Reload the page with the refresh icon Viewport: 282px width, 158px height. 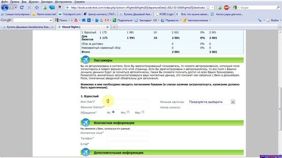tap(22, 7)
